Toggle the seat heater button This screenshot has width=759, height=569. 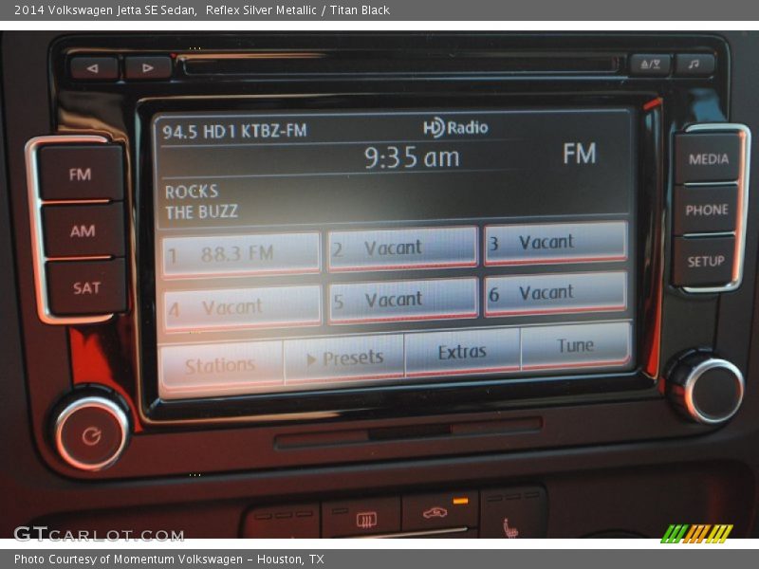[x=511, y=514]
